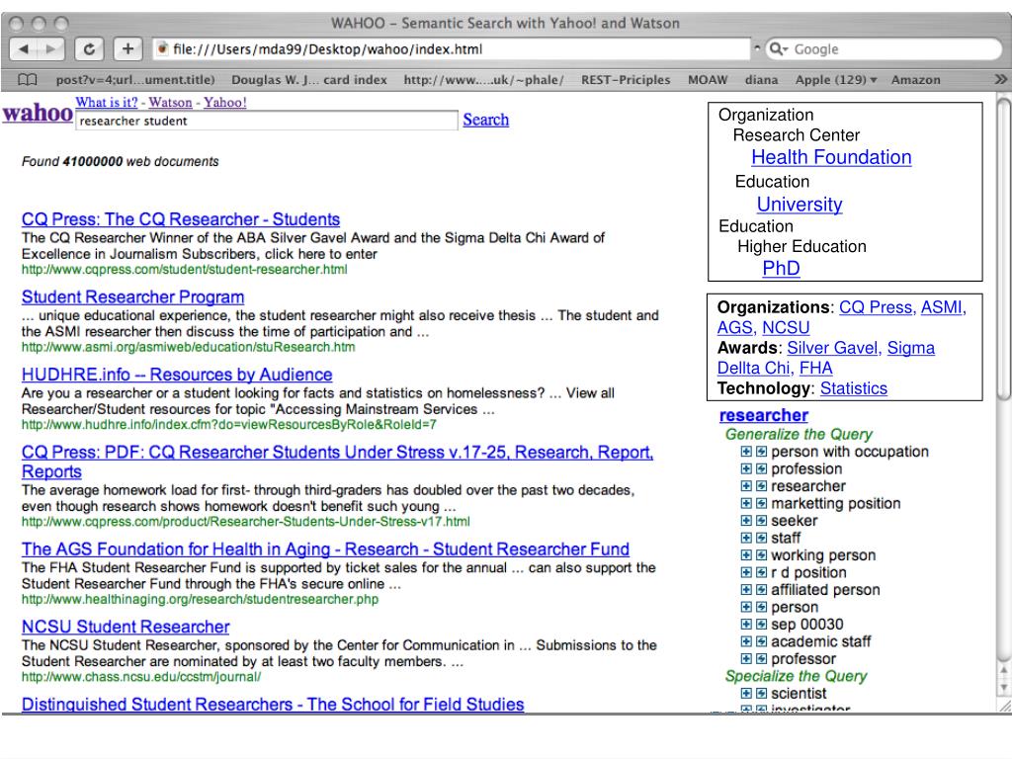Open the Google search engine dropdown
The image size is (1012, 759).
[779, 49]
